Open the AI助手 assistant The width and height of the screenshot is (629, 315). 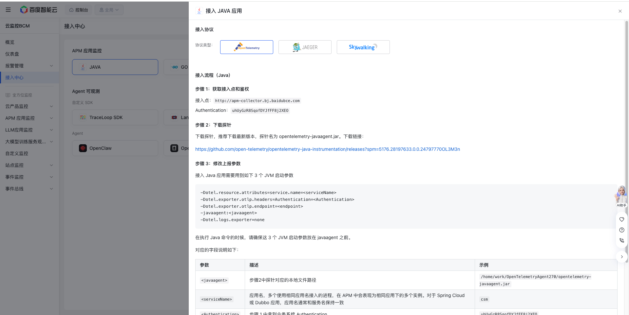621,196
